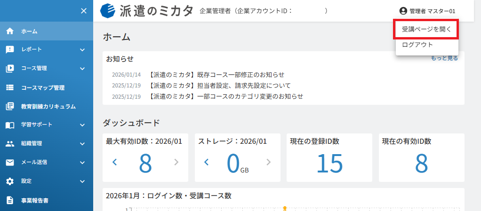
Task: Click the 現在の登録ID数 value 15
Action: pos(329,163)
